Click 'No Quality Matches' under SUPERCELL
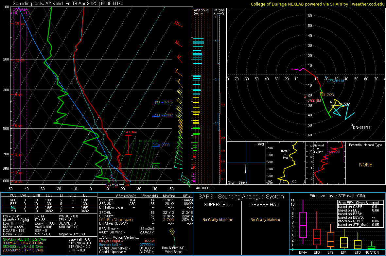This screenshot has height=256, width=386. click(217, 220)
